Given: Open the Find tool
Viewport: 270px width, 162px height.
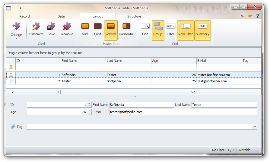Looking at the screenshot, I should 145,29.
